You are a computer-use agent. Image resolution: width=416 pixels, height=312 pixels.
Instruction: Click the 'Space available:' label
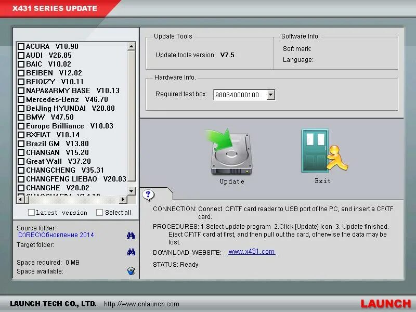click(40, 271)
